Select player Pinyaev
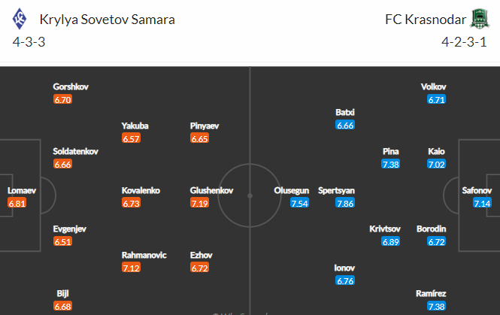Viewport: 500px width, 315px height. pyautogui.click(x=205, y=126)
